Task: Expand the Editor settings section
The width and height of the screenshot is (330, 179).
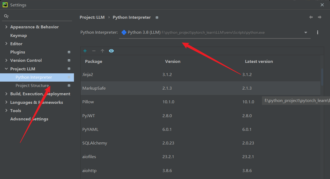Action: click(6, 44)
